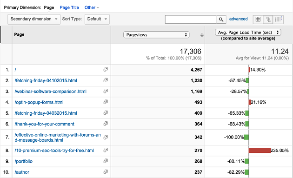Open external link icon for /effective-online-marketing row
Image resolution: width=293 pixels, height=178 pixels.
click(106, 137)
